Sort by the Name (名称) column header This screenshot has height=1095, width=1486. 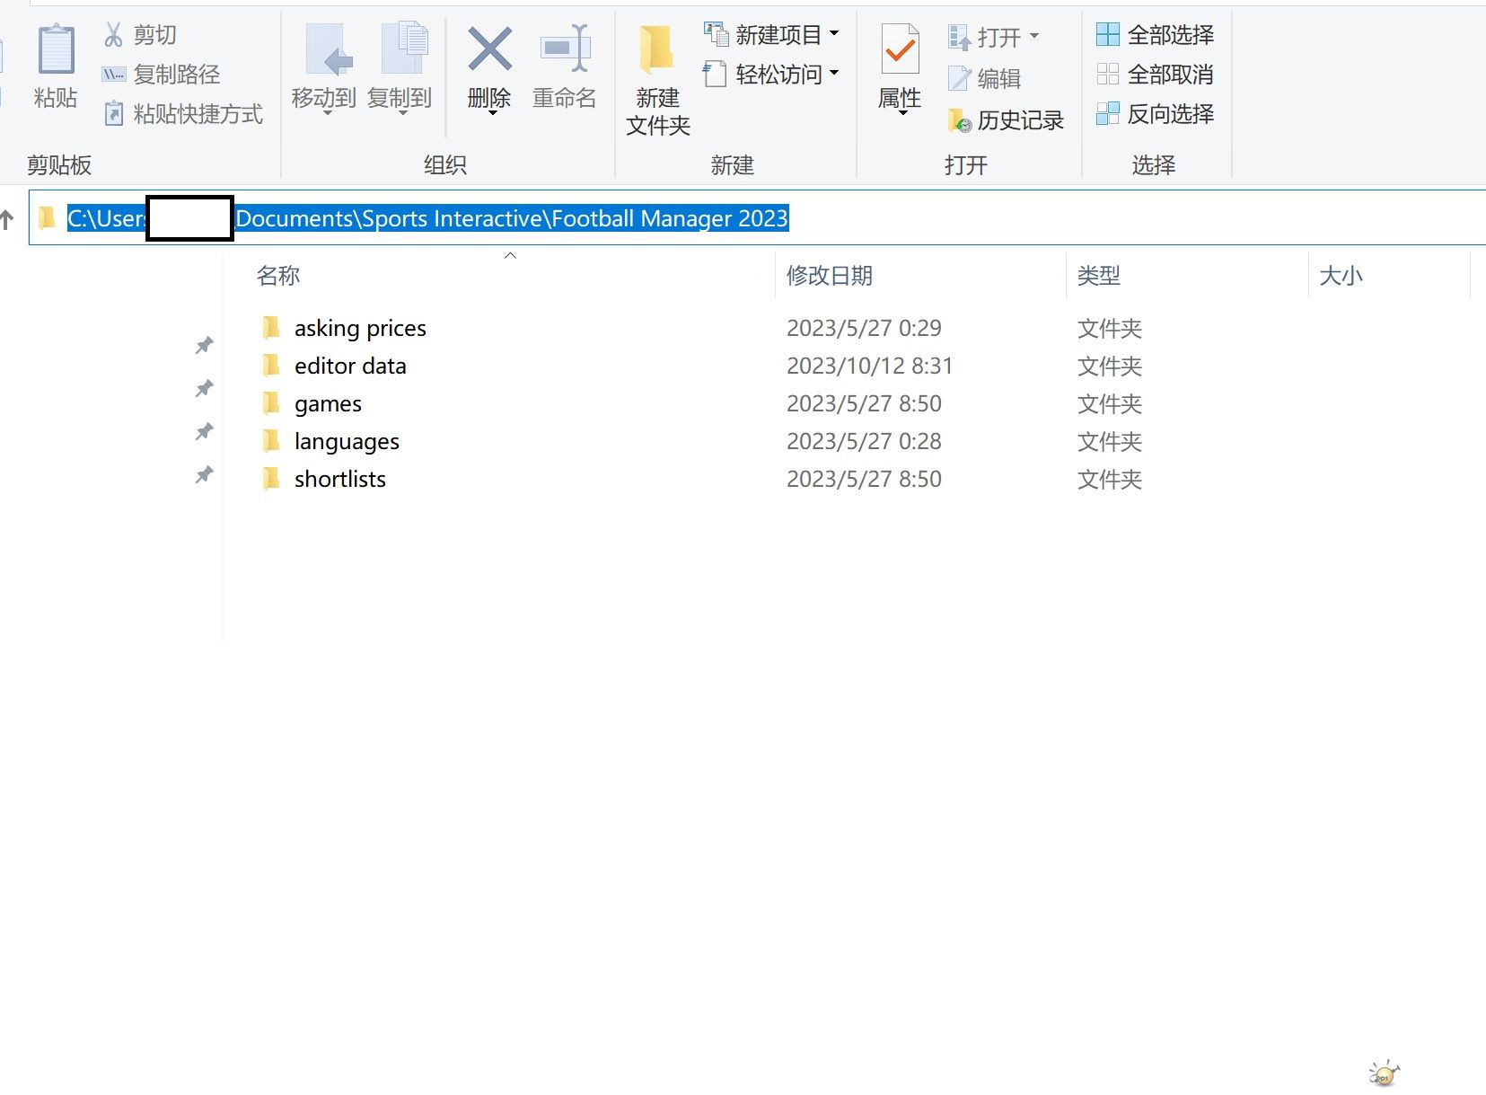pos(278,276)
